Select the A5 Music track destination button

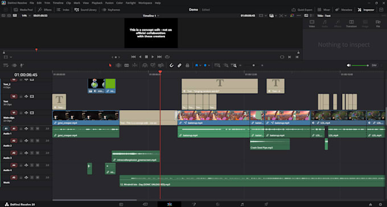pyautogui.click(x=14, y=178)
